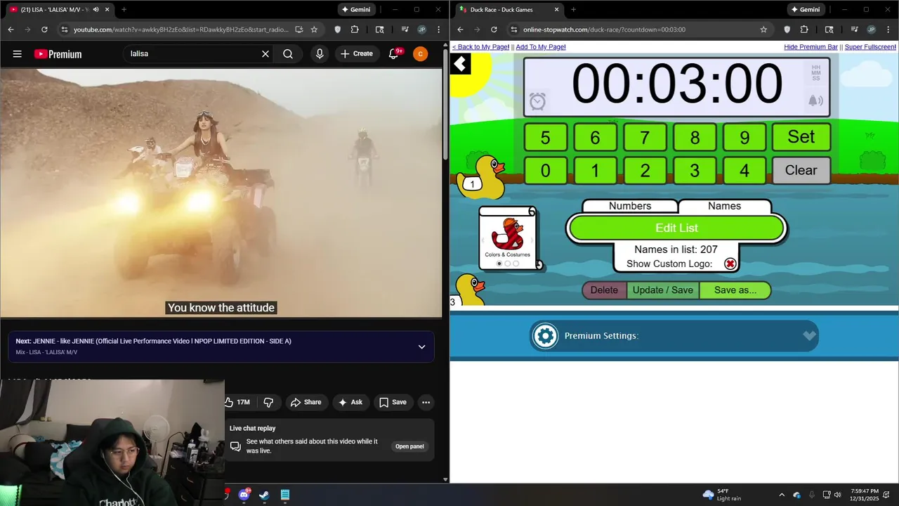The image size is (899, 506).
Task: Click the Delete list button
Action: pos(604,290)
